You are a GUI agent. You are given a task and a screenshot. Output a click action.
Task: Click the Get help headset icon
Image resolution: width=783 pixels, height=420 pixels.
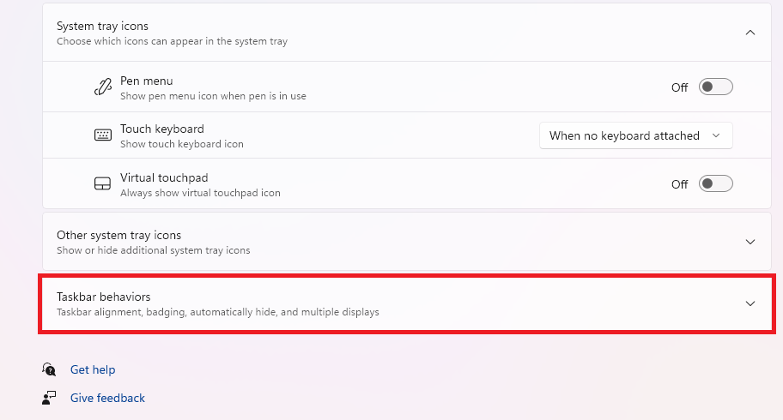(49, 369)
